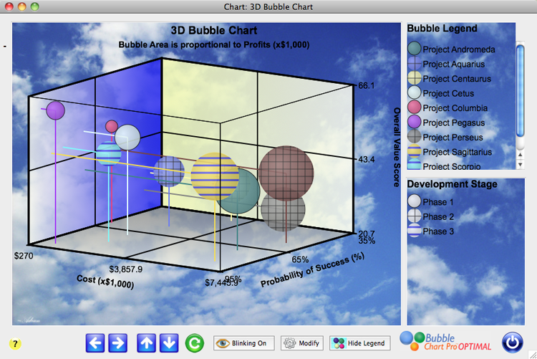Reset chart with green refresh icon

point(194,343)
